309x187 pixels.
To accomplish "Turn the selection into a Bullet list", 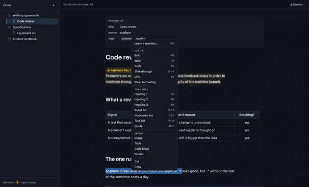I will (x=154, y=110).
